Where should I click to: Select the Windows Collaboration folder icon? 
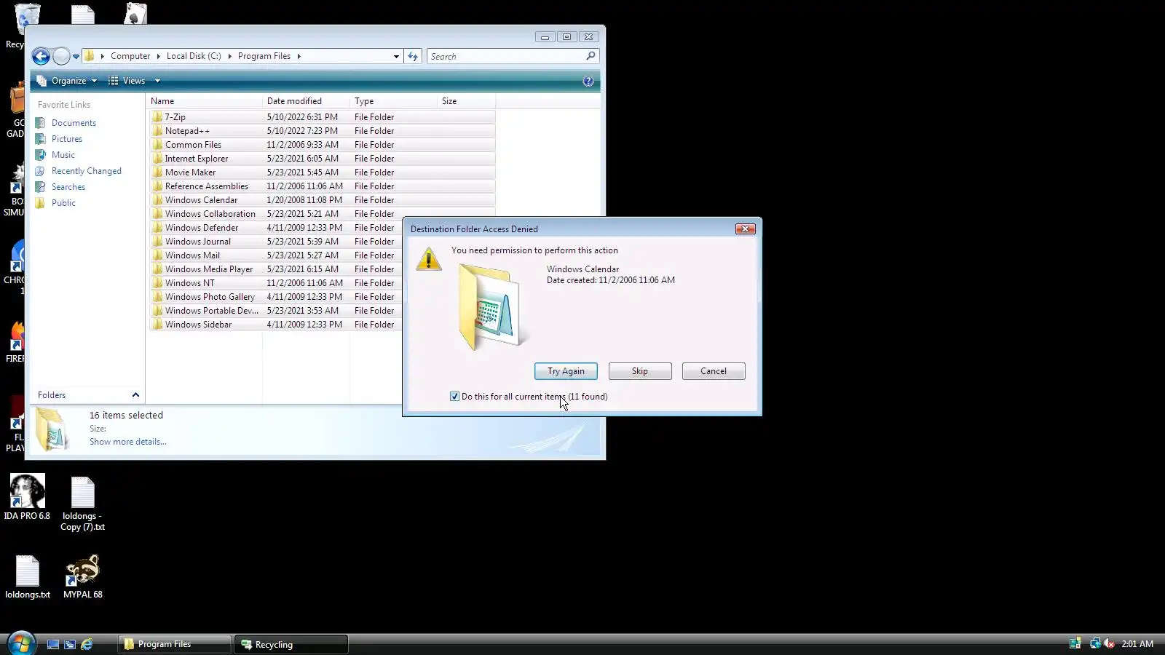[x=157, y=214]
